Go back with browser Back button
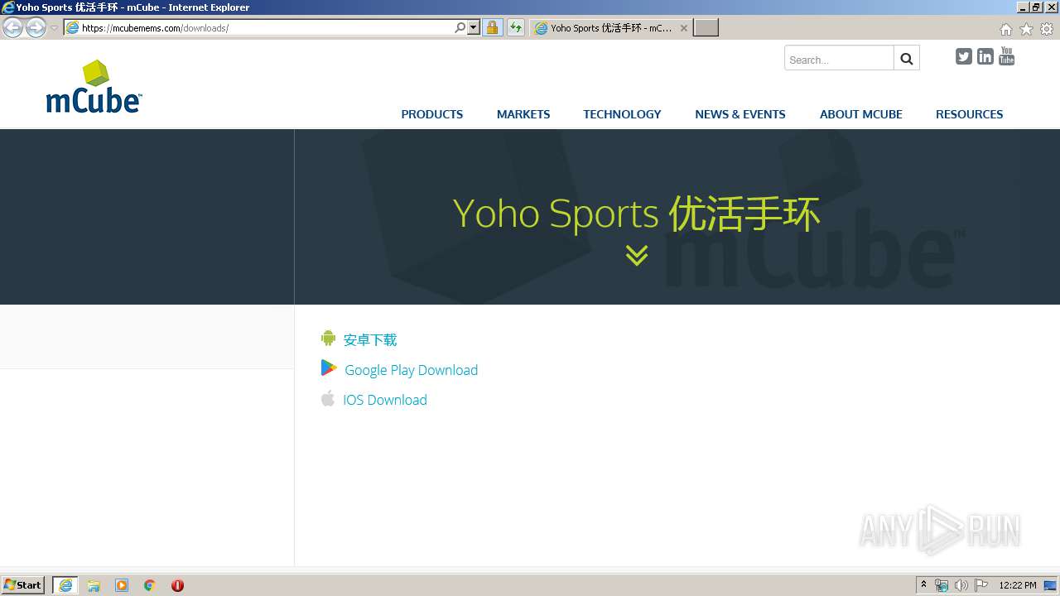This screenshot has height=596, width=1060. click(13, 28)
